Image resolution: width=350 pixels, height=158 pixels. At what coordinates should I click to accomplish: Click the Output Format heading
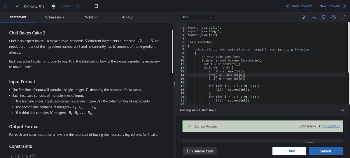[24, 127]
